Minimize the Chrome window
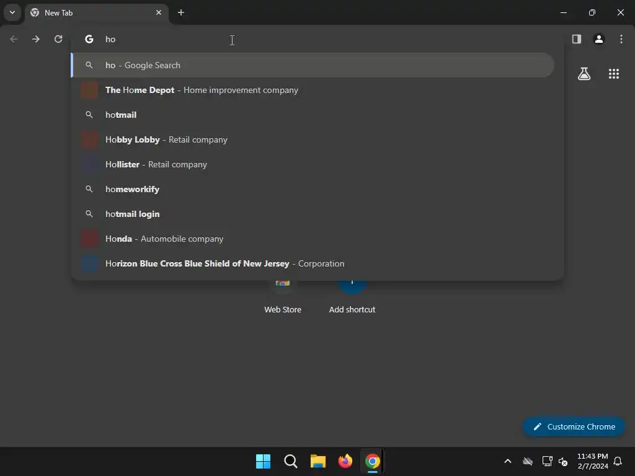The height and width of the screenshot is (476, 635). pos(563,12)
